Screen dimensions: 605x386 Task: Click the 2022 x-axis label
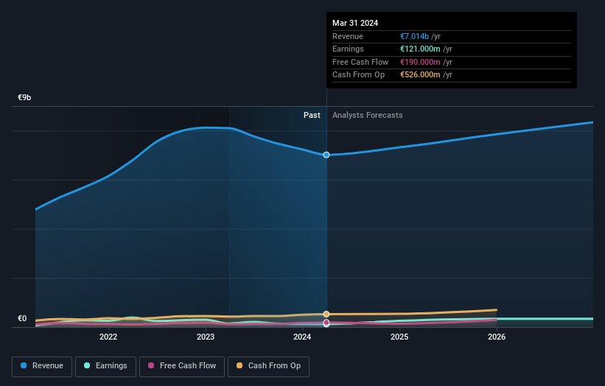[x=108, y=337]
